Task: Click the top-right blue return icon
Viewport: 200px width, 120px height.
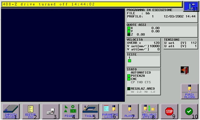Action: pos(191,6)
